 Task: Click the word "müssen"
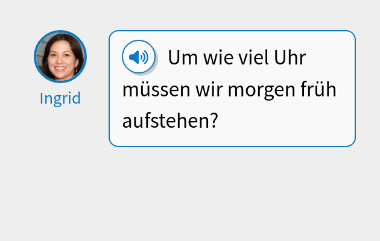tap(156, 90)
